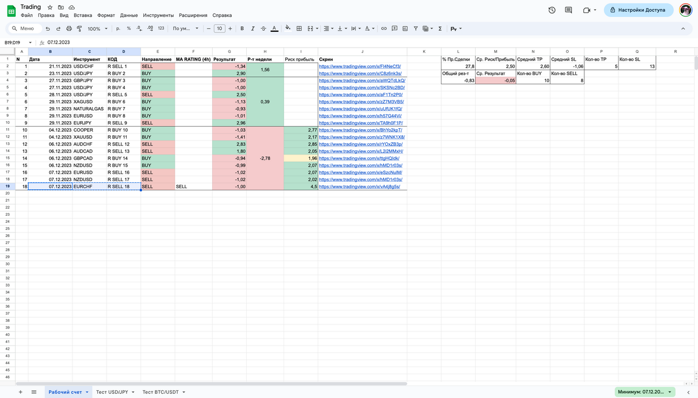Undo the last action
Viewport: 698px width, 398px height.
coord(48,29)
